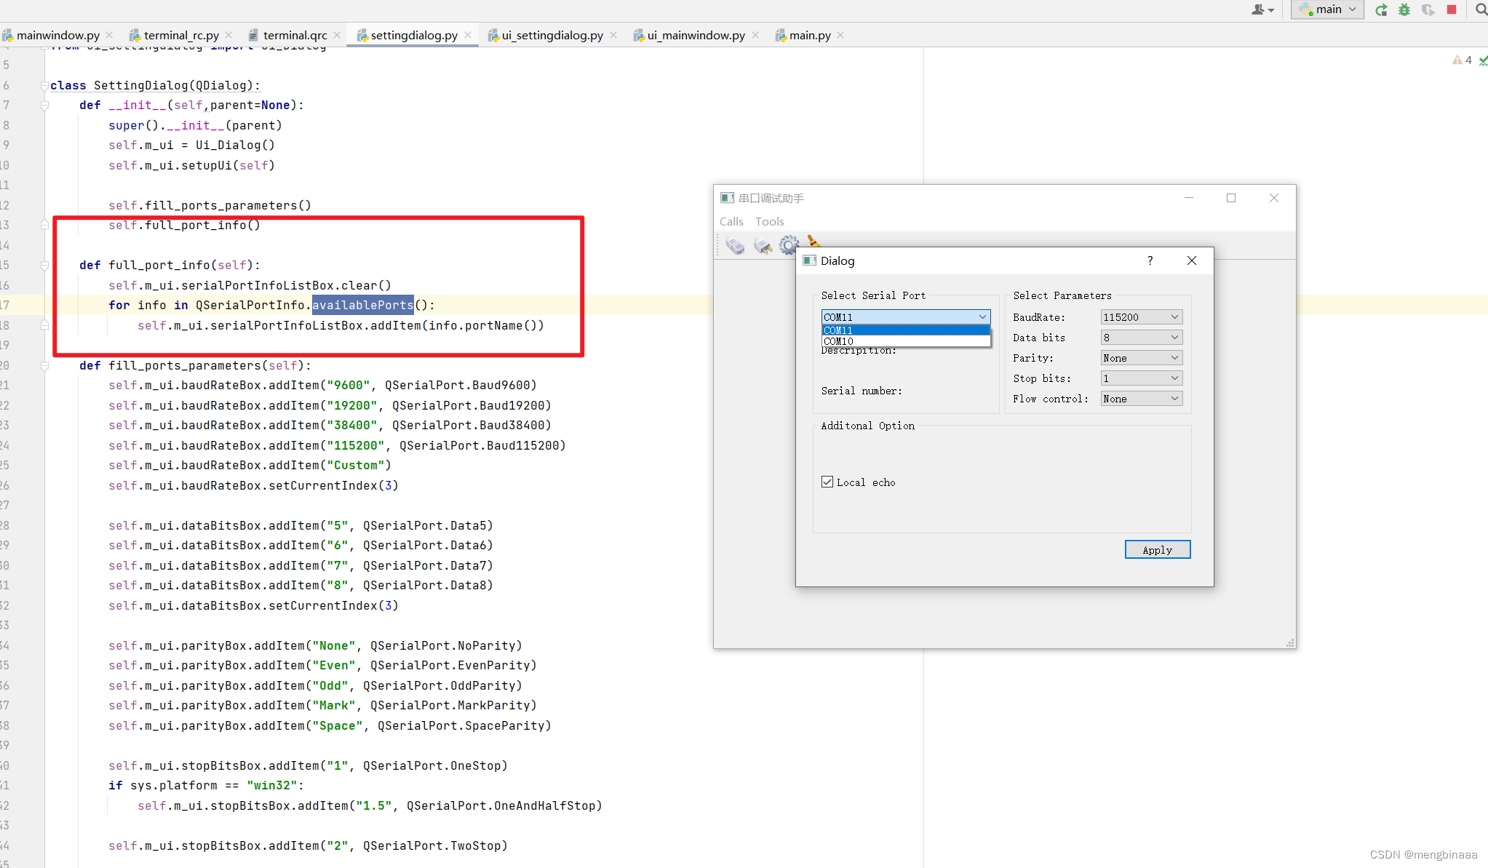
Task: Click the Apply button
Action: point(1157,550)
